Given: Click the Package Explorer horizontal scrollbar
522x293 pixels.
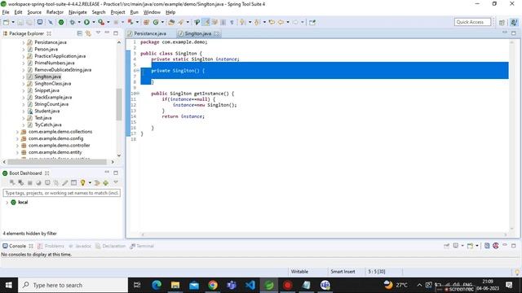Looking at the screenshot, I should [57, 162].
